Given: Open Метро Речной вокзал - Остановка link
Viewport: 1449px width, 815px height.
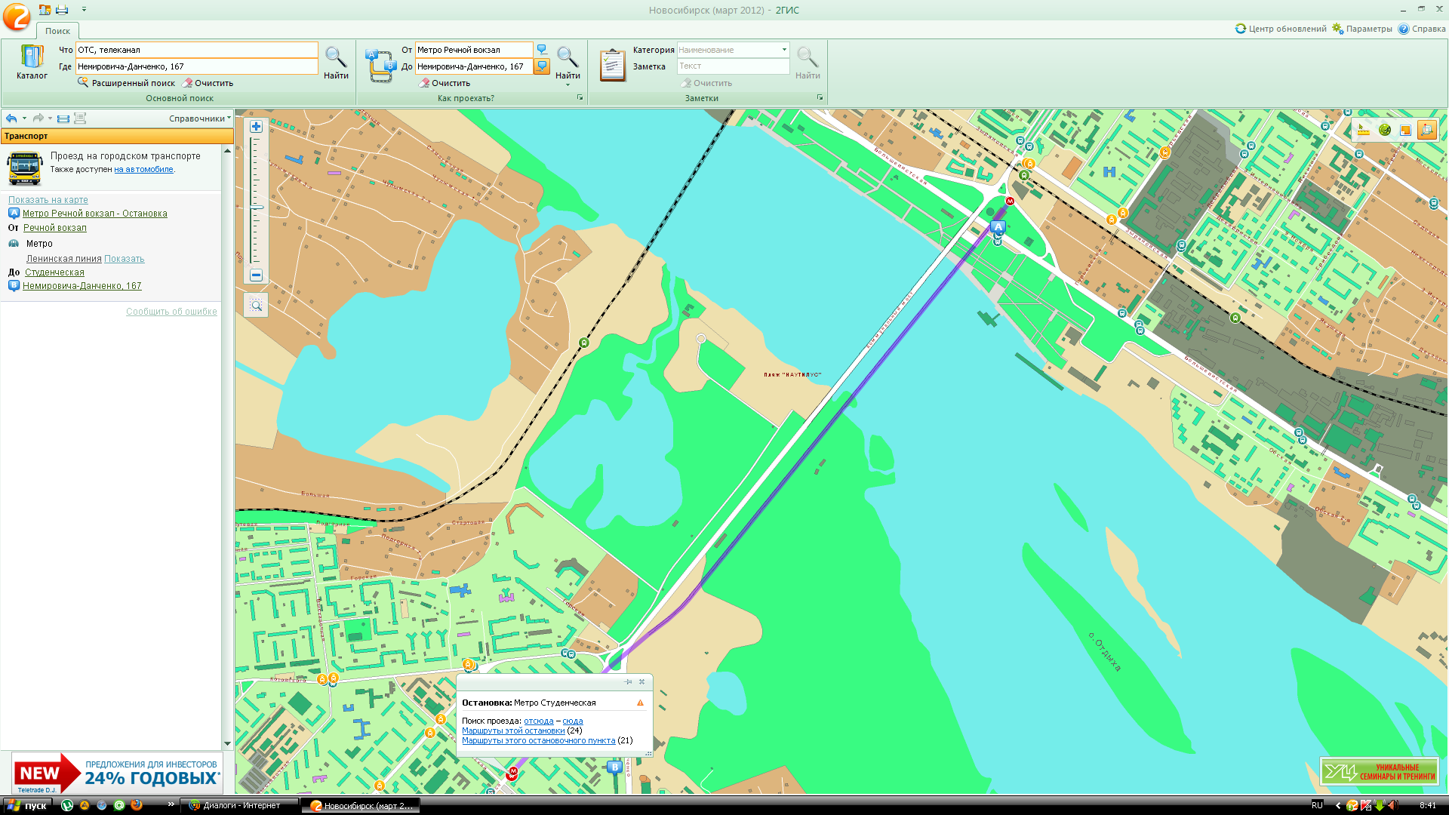Looking at the screenshot, I should tap(95, 214).
